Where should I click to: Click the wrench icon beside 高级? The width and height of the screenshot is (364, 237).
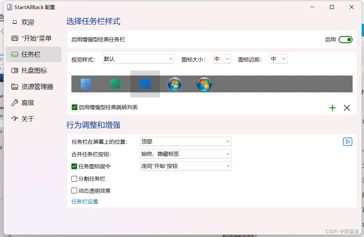pyautogui.click(x=15, y=103)
